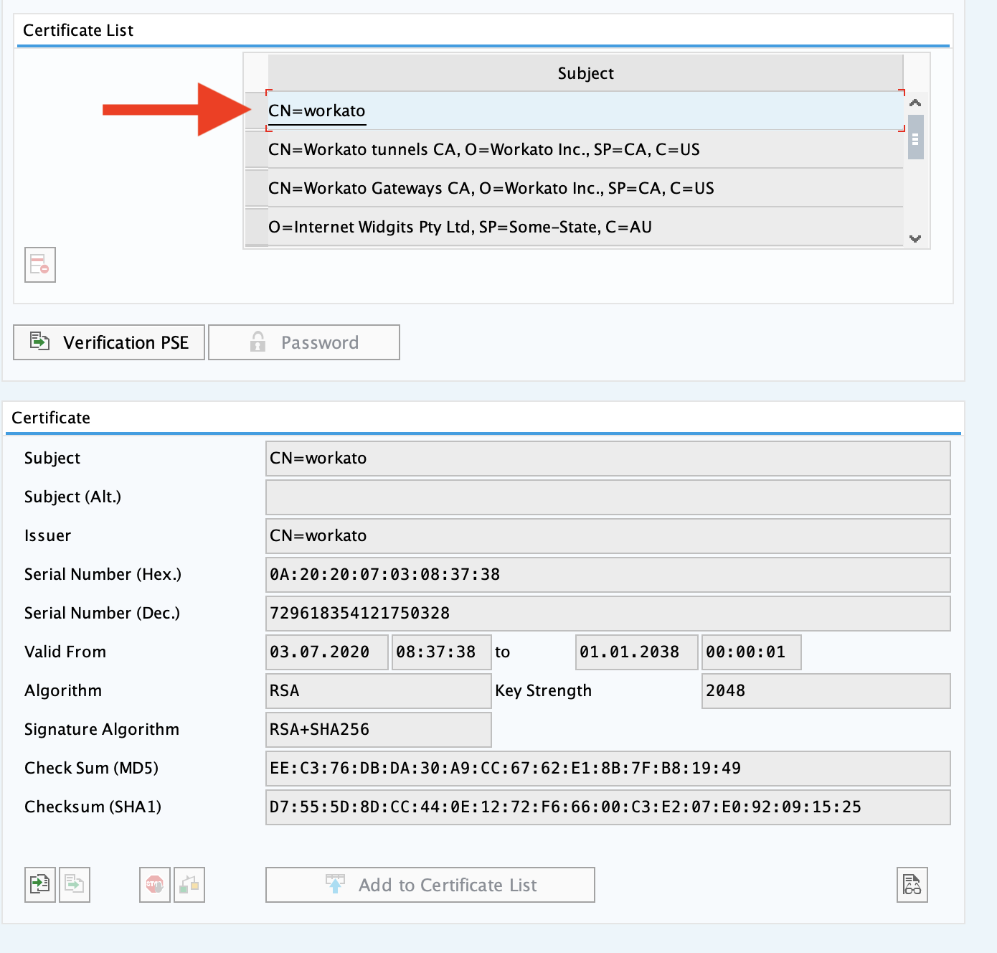Image resolution: width=997 pixels, height=953 pixels.
Task: Click the Subject column header
Action: click(585, 73)
